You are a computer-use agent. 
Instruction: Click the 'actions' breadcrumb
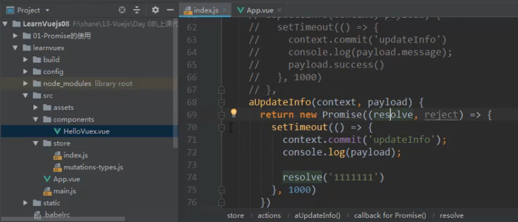coord(269,215)
